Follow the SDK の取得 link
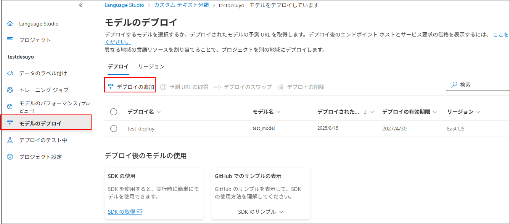510x224 pixels. click(125, 211)
